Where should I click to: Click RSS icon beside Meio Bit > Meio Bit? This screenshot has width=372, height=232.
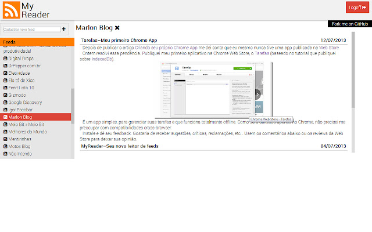[x=5, y=125]
